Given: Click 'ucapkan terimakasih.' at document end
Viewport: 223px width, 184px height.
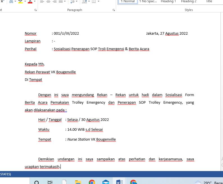Looking at the screenshot, I should tap(42, 167).
